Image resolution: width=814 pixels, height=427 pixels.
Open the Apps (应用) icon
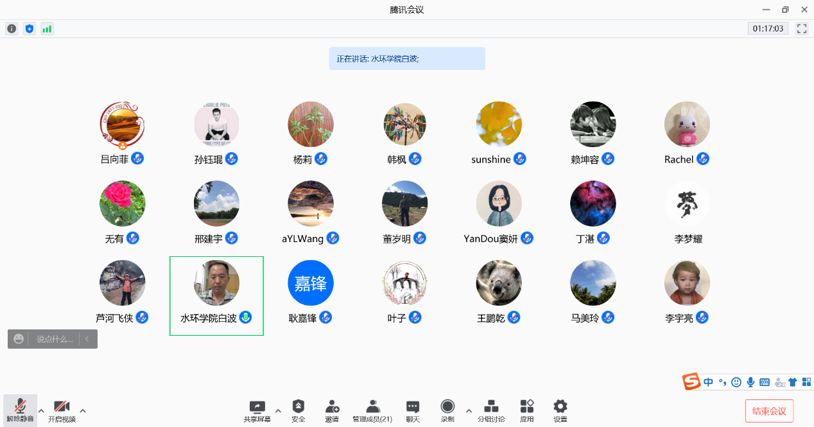(527, 410)
